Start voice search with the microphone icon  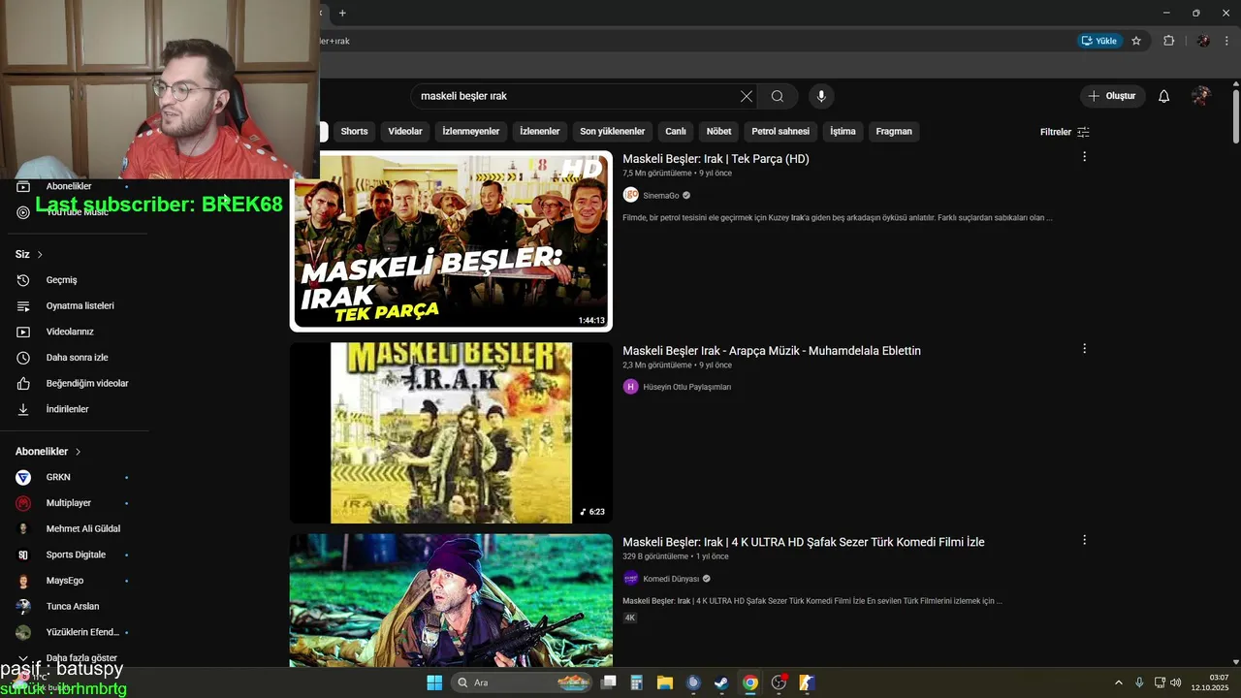point(821,96)
